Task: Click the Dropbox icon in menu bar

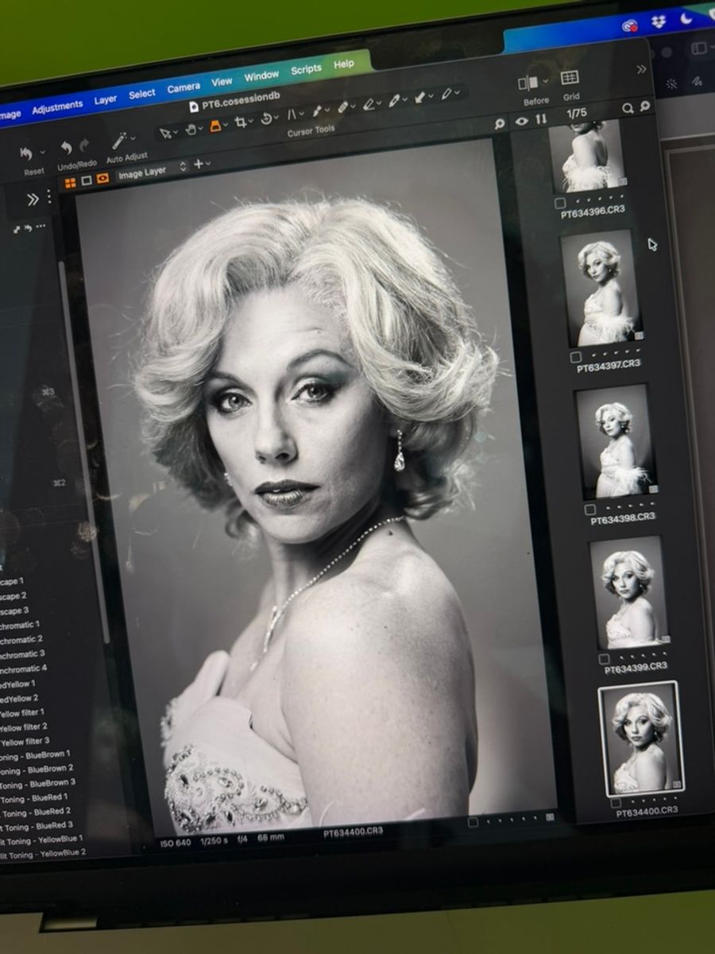Action: pos(659,21)
